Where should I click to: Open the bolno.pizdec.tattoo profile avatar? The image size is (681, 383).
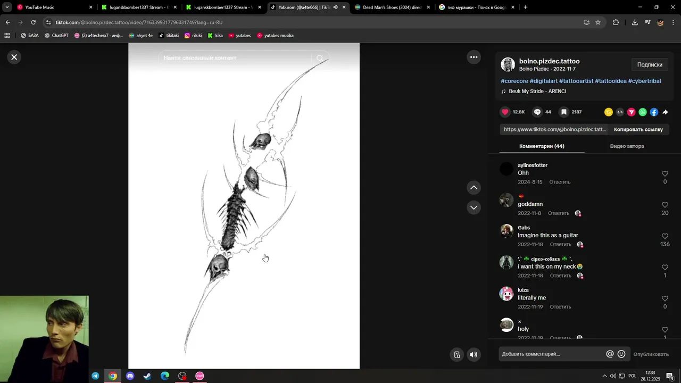[x=508, y=64]
